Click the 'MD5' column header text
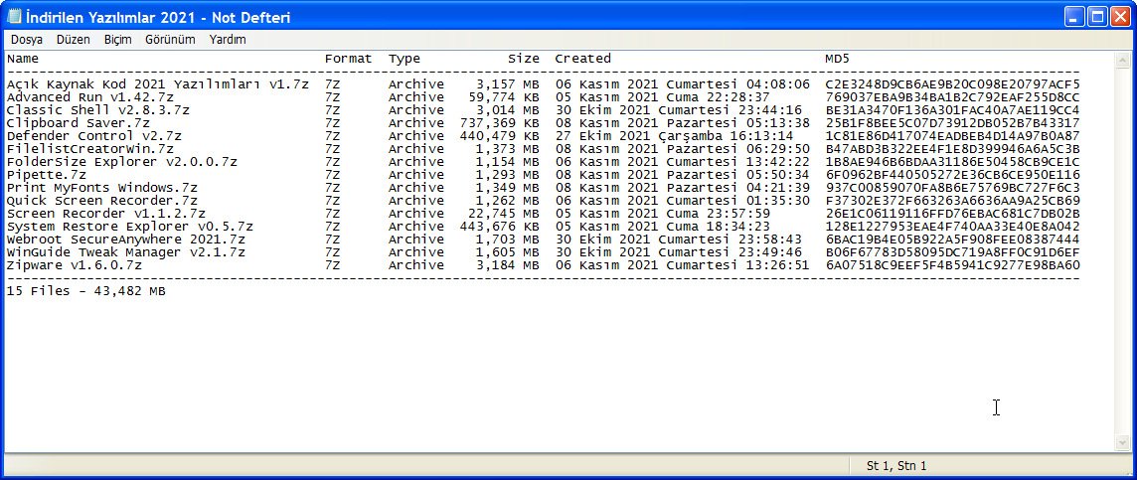The width and height of the screenshot is (1137, 480). click(838, 59)
